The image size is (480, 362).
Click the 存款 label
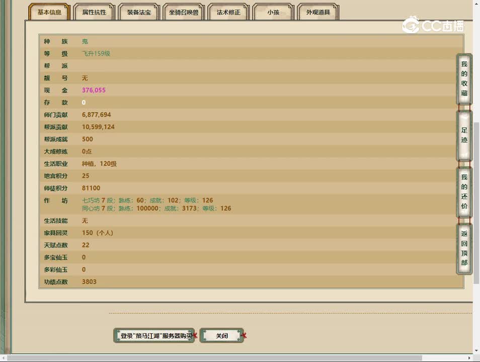tap(56, 103)
